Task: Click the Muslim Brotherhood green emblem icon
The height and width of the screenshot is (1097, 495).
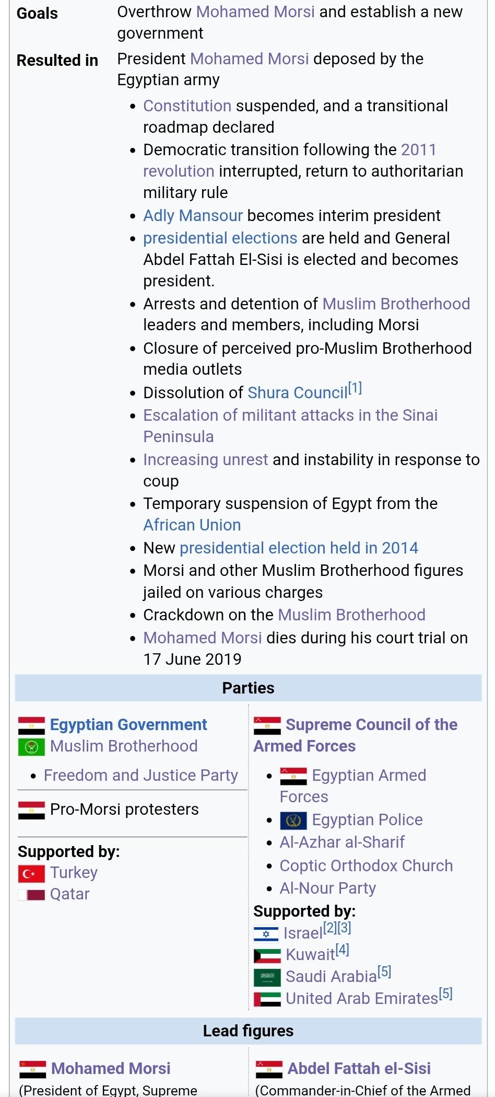Action: click(x=31, y=747)
